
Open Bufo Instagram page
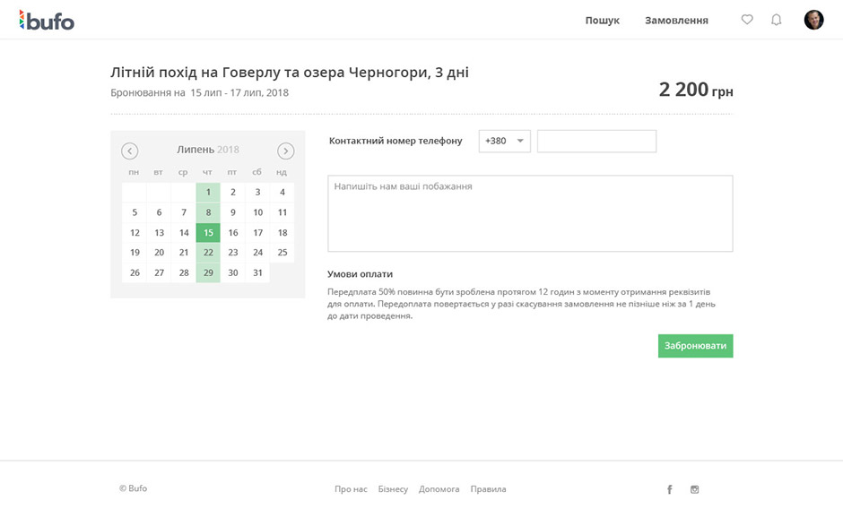pyautogui.click(x=694, y=489)
